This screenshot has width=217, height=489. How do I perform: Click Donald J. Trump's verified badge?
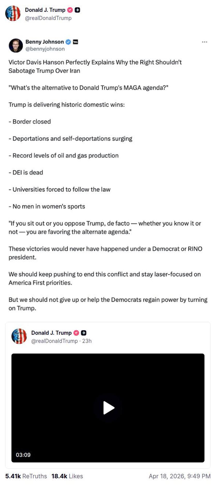(x=69, y=10)
